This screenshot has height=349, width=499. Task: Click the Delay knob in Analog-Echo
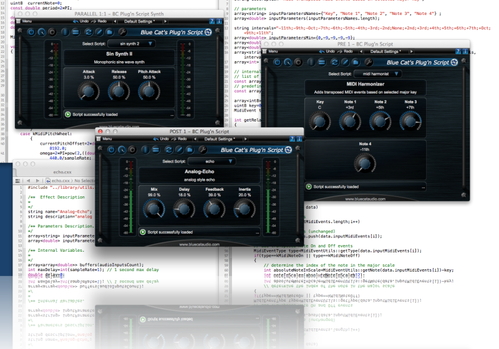coord(184,209)
